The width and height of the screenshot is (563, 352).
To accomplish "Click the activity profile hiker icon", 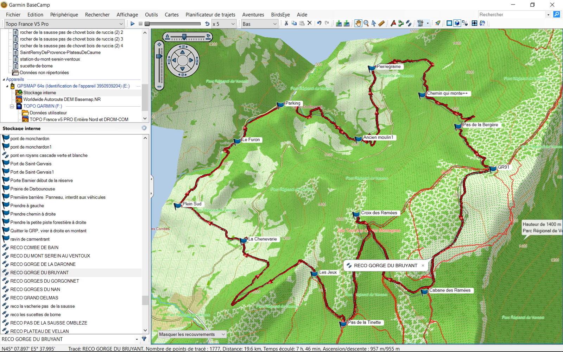I will click(x=420, y=23).
